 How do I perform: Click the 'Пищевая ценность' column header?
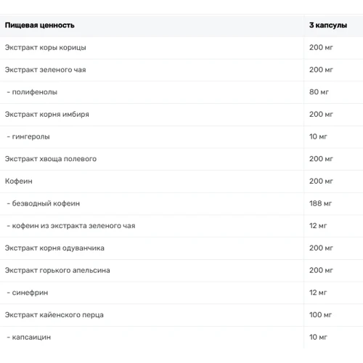click(39, 25)
